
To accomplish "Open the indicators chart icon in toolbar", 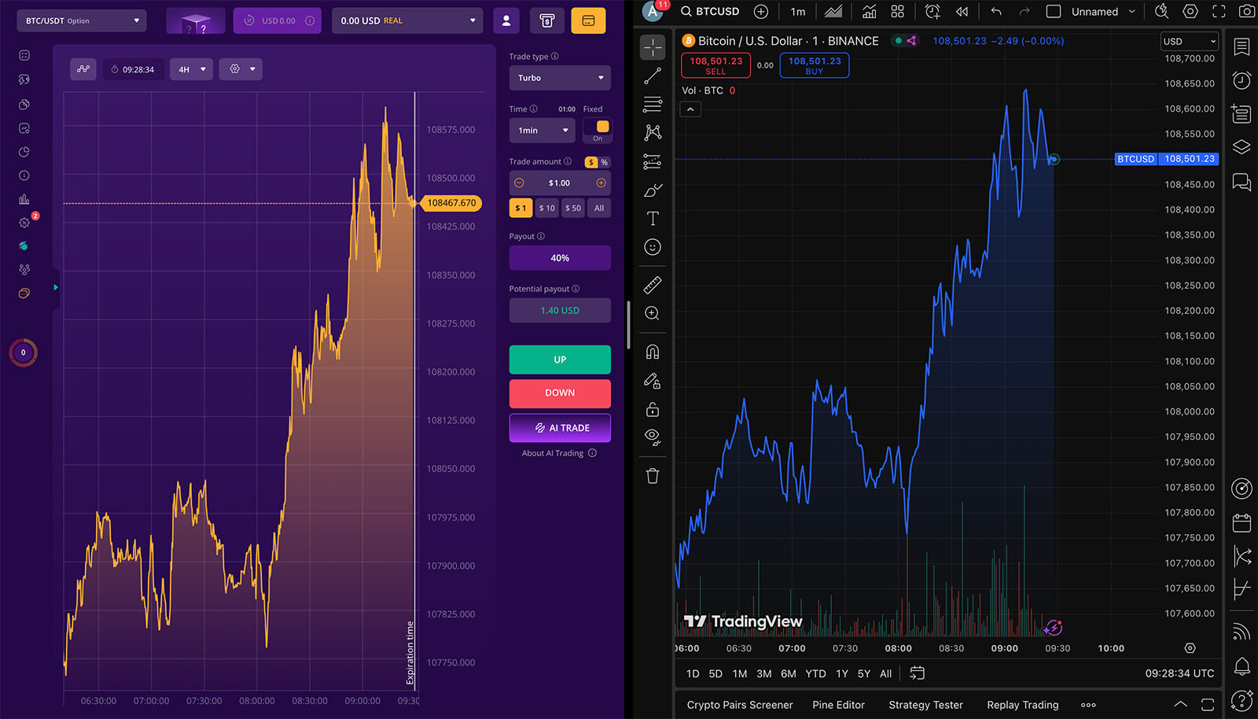I will click(x=869, y=12).
